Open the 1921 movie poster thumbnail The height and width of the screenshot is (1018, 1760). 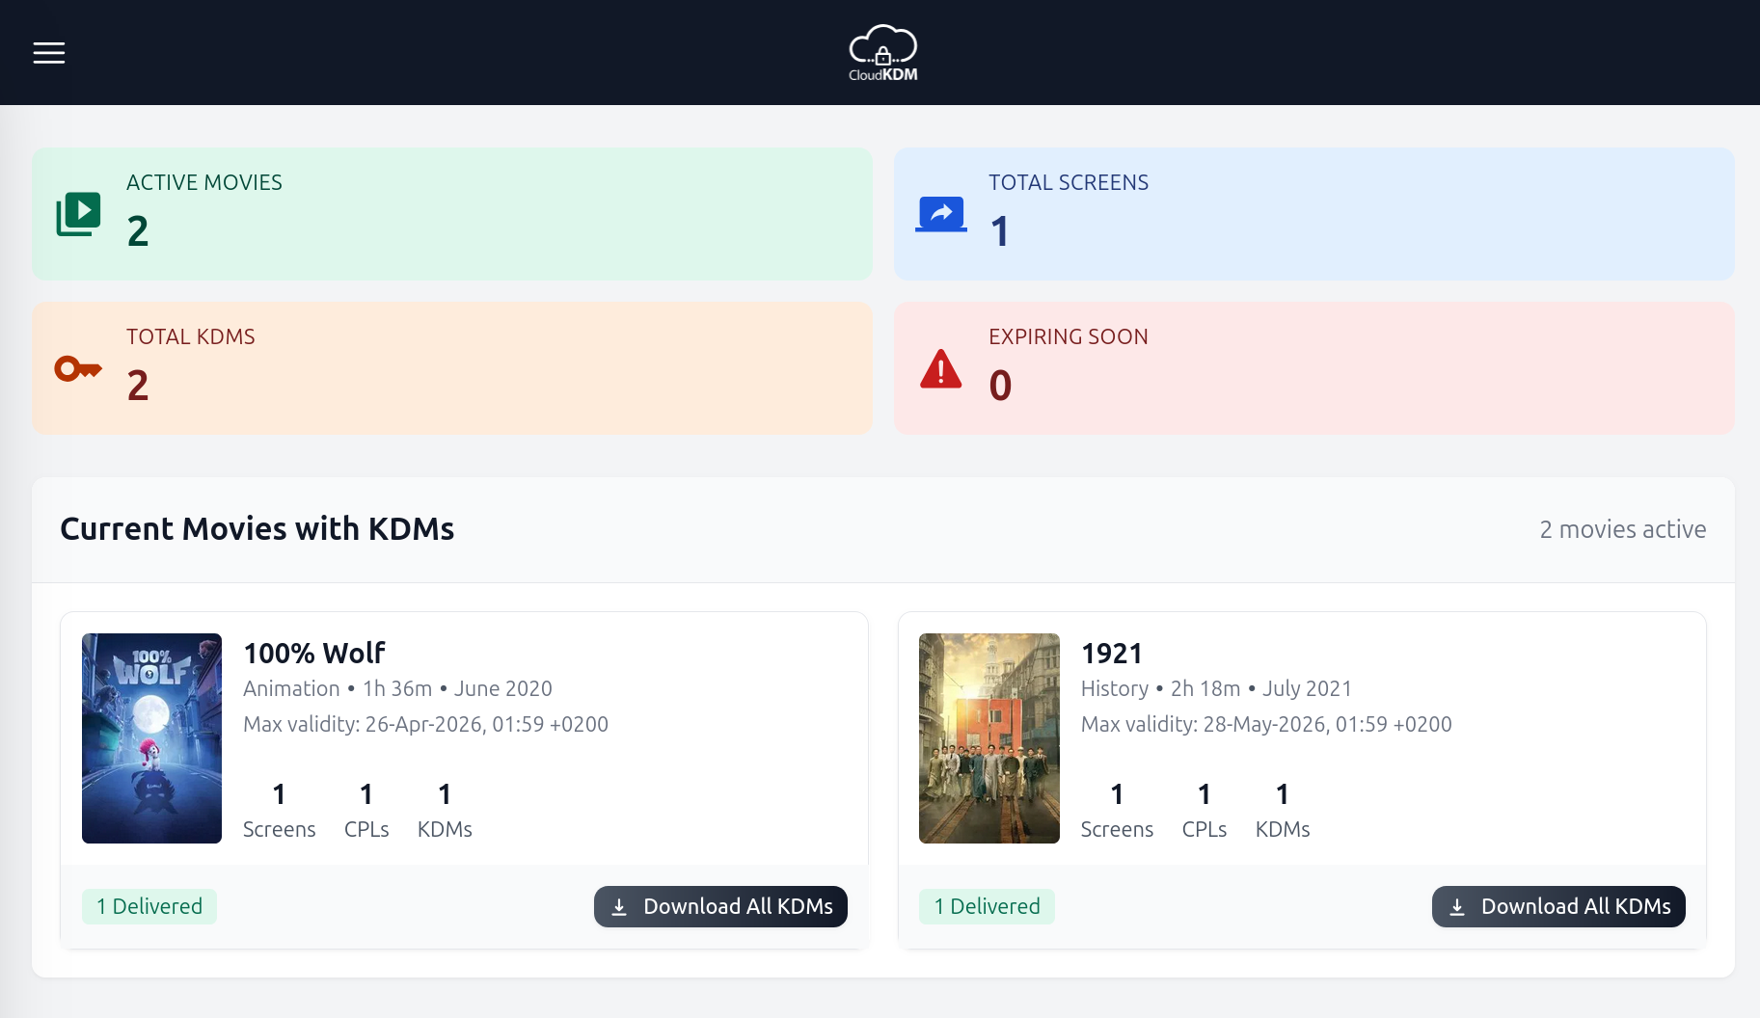[x=988, y=738]
